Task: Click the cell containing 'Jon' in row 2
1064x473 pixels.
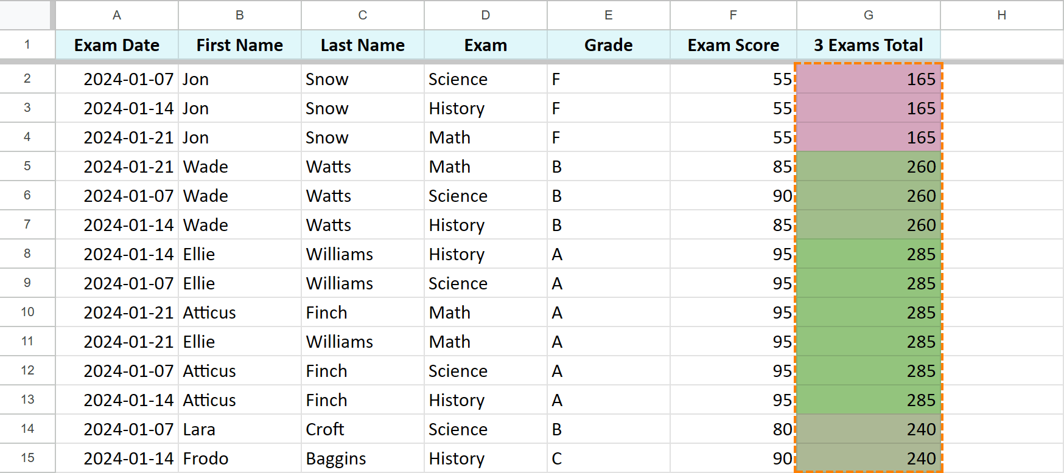Action: coord(239,78)
